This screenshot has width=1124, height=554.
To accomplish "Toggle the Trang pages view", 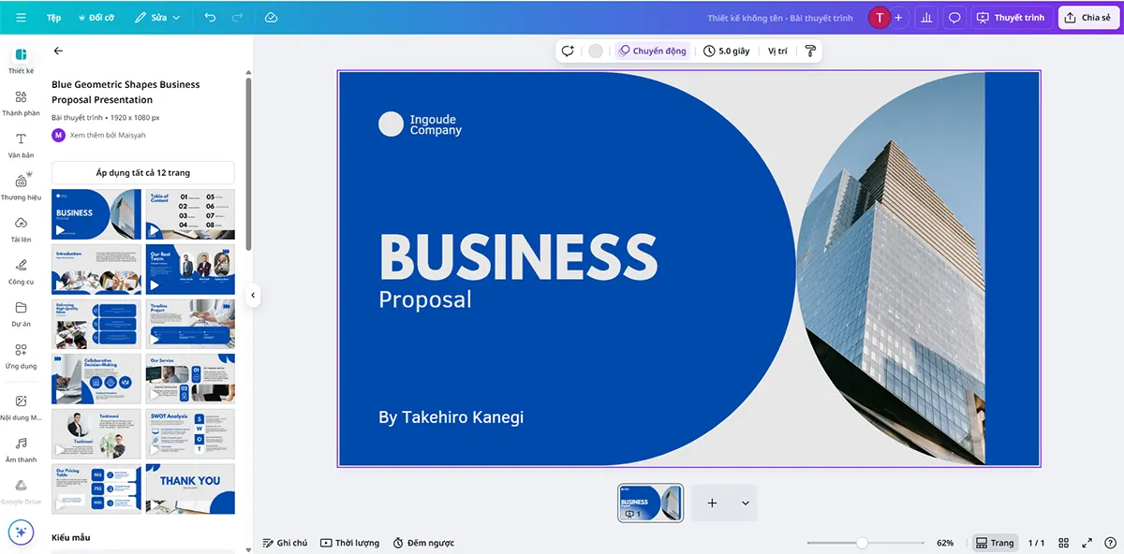I will [994, 543].
